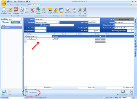Open the E-mail communication icon
This screenshot has height=99, width=137.
(x=75, y=11)
